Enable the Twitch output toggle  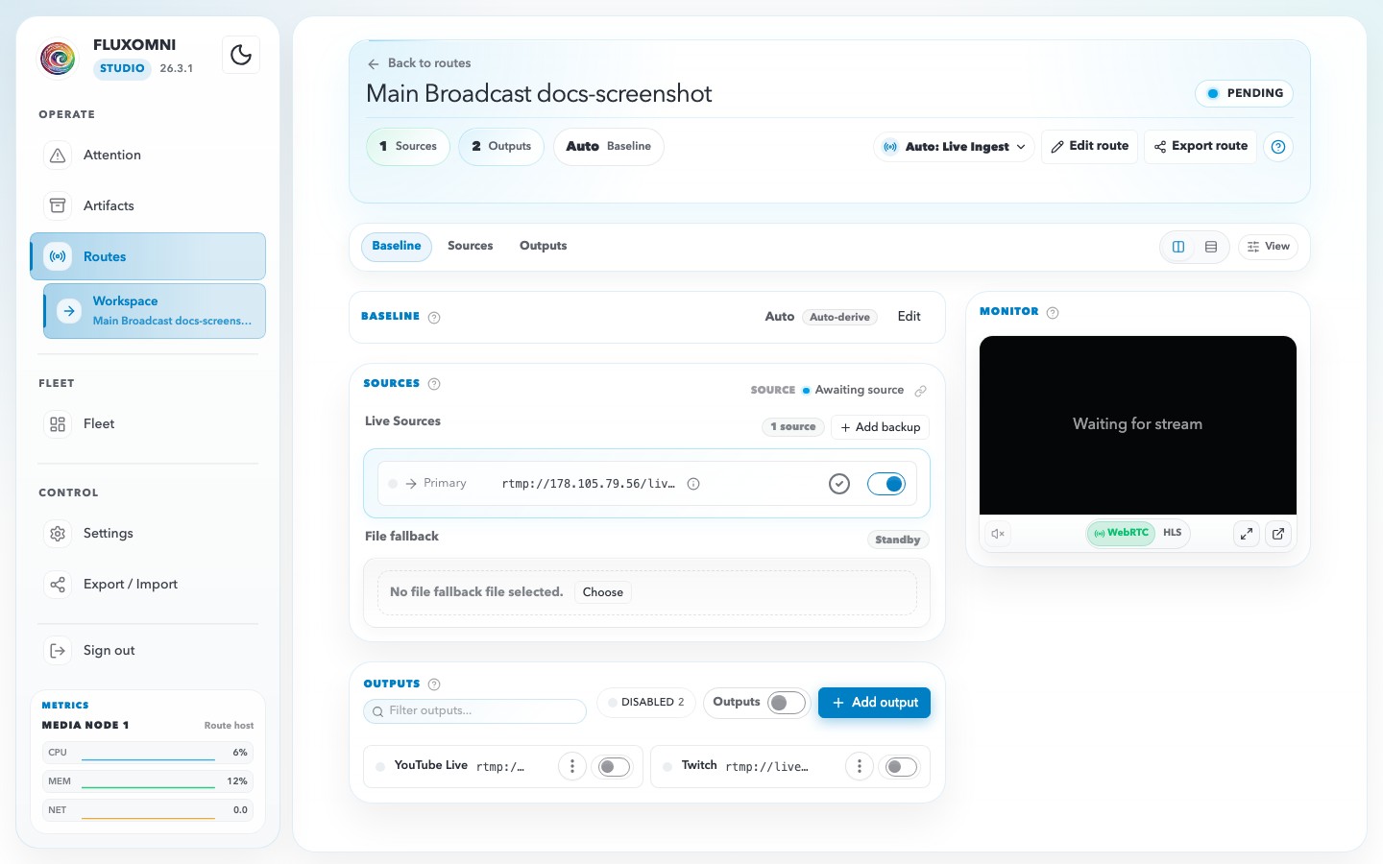coord(901,767)
